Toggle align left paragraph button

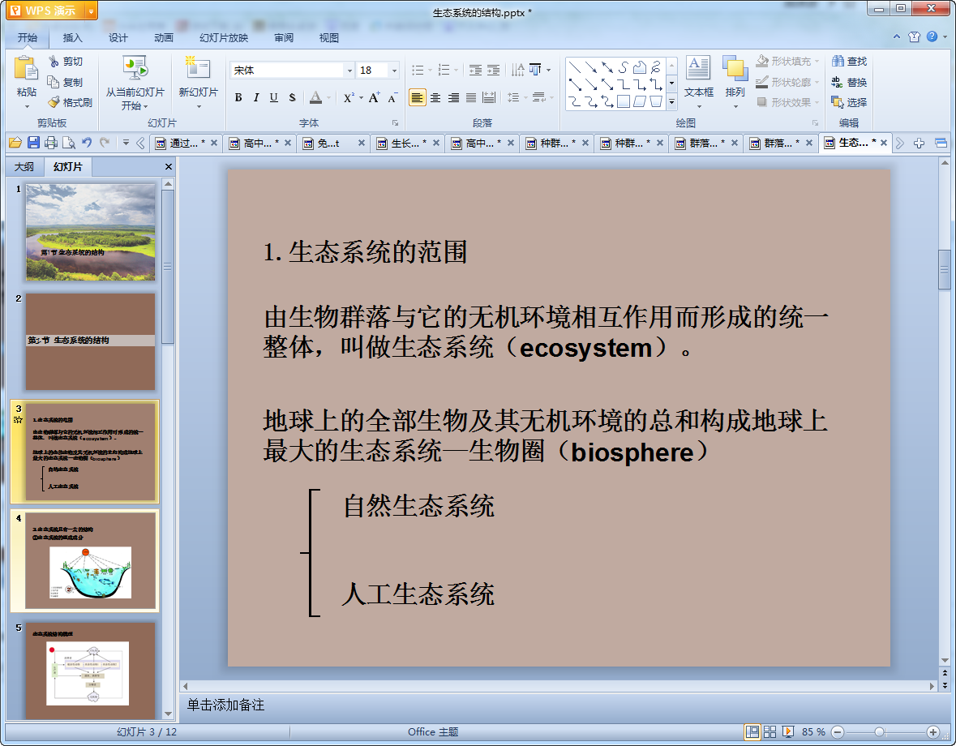click(x=417, y=97)
